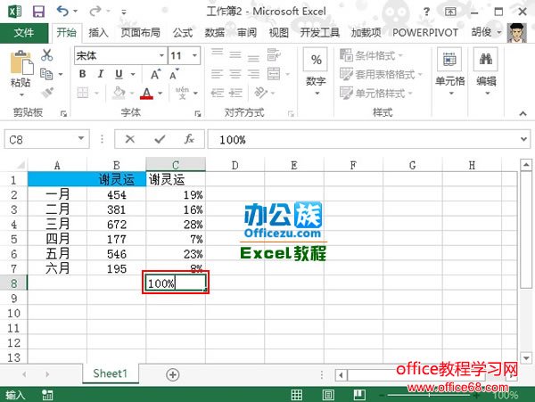Click the vertical scrollbar down arrow
The width and height of the screenshot is (535, 402).
point(526,358)
